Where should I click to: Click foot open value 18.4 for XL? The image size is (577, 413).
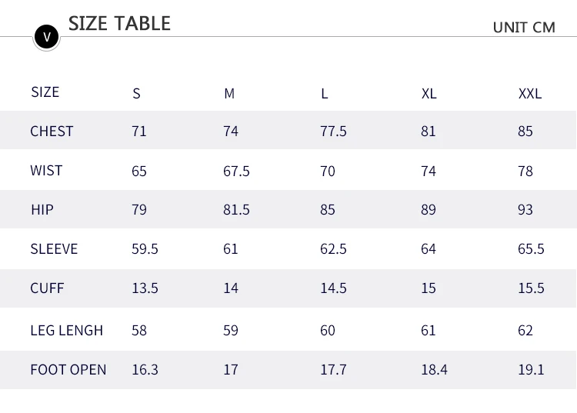[x=434, y=370]
